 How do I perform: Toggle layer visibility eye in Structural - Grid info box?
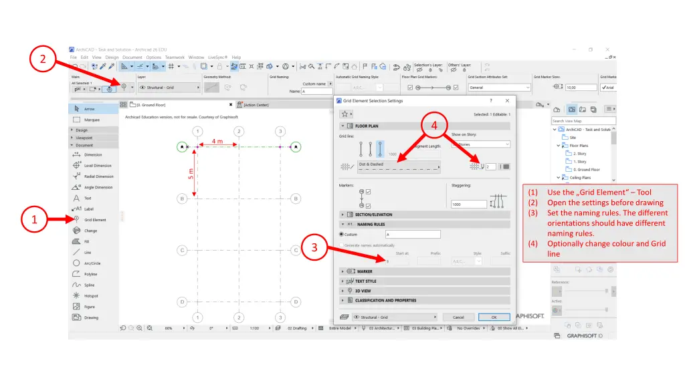coord(142,88)
